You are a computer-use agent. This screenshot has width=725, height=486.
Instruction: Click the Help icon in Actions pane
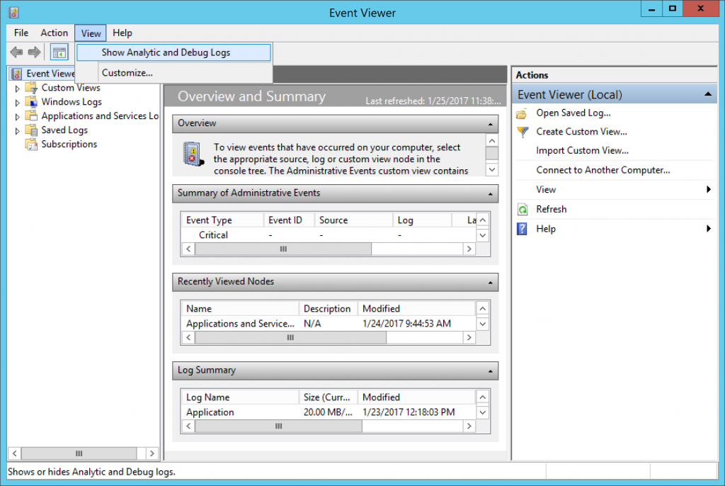(x=522, y=228)
